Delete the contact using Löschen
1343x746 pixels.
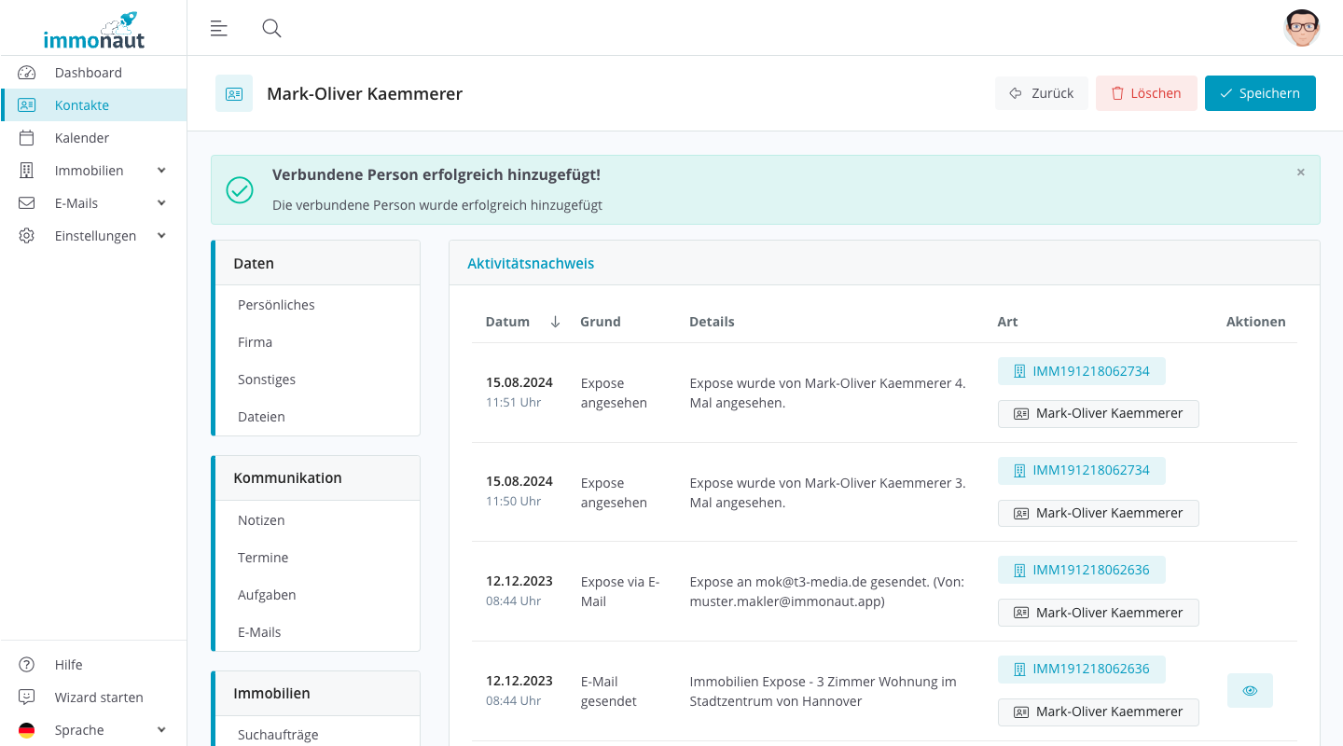pyautogui.click(x=1145, y=93)
